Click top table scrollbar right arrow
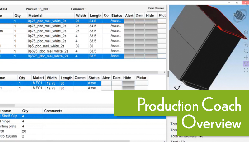 tap(165, 72)
